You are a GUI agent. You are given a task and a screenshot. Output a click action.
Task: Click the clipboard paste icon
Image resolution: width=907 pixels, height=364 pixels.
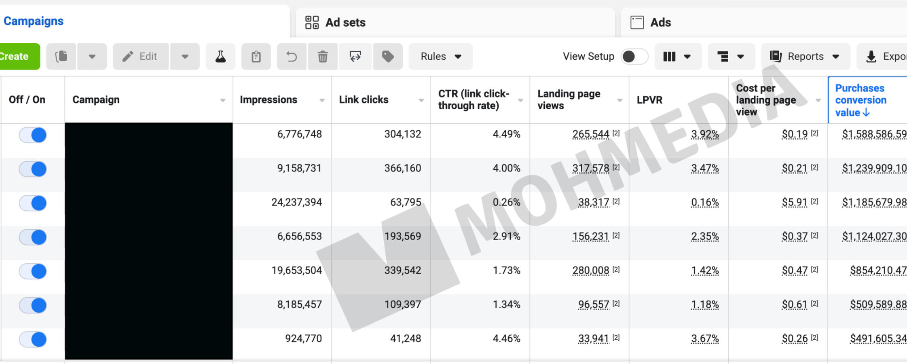point(256,56)
